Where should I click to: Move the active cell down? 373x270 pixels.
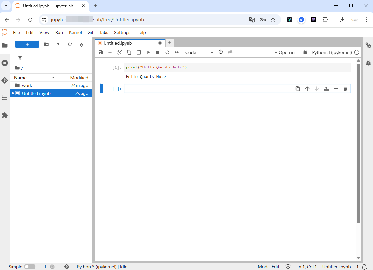[316, 89]
